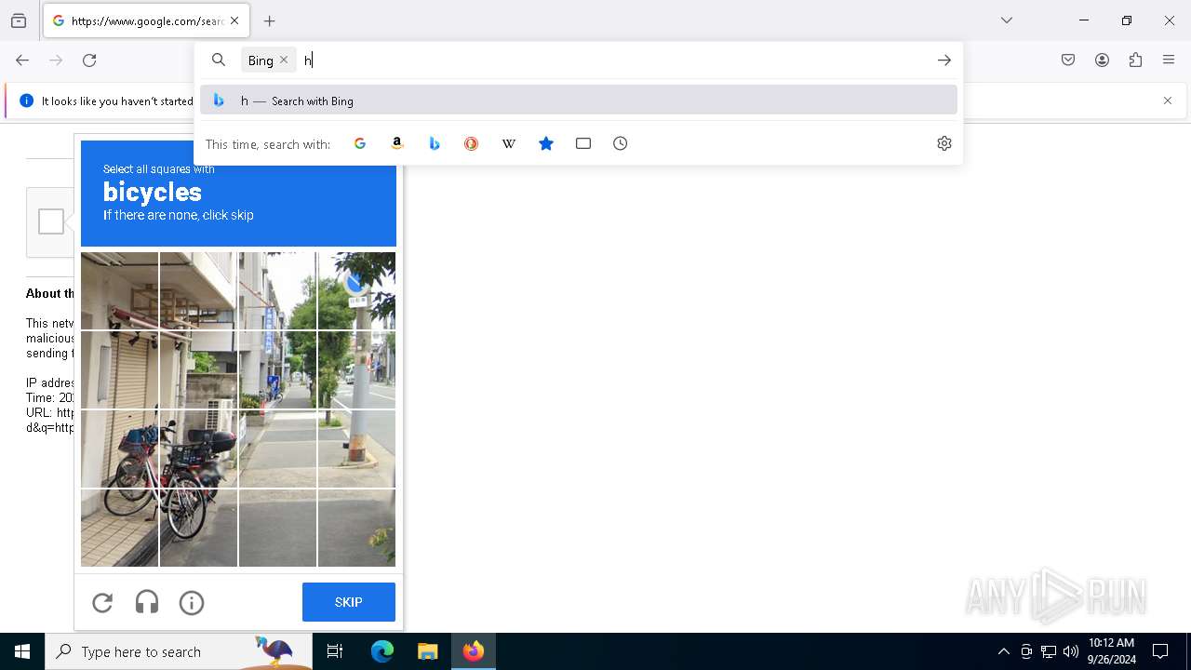Select 'h — Search with Bing' suggestion
This screenshot has height=670, width=1191.
(579, 100)
